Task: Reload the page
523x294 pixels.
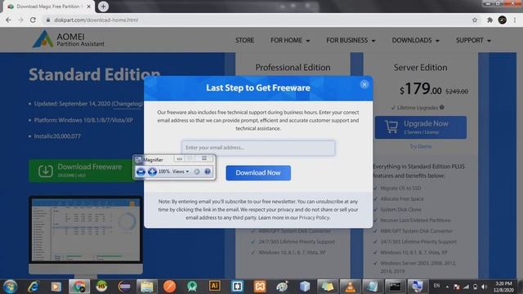Action: point(33,20)
